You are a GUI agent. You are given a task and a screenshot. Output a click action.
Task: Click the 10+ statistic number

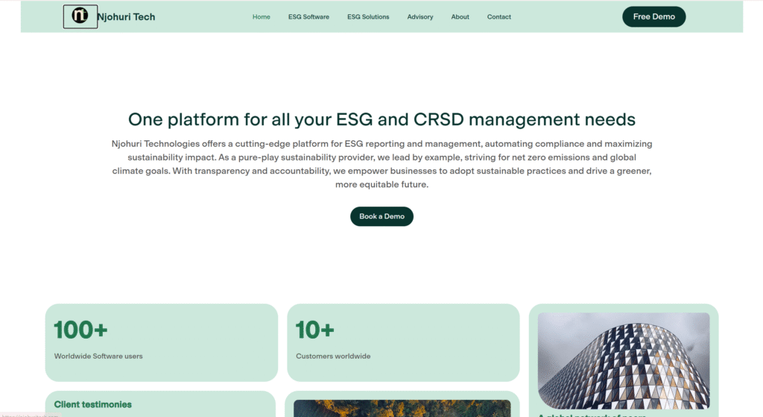pos(314,329)
